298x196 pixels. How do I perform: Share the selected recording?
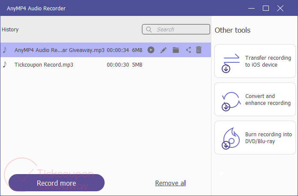(x=188, y=50)
